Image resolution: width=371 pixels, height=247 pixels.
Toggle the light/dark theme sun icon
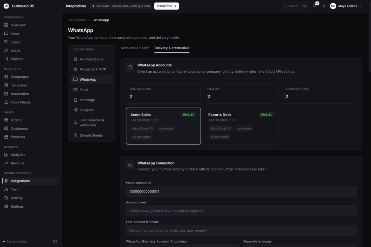pos(324,6)
